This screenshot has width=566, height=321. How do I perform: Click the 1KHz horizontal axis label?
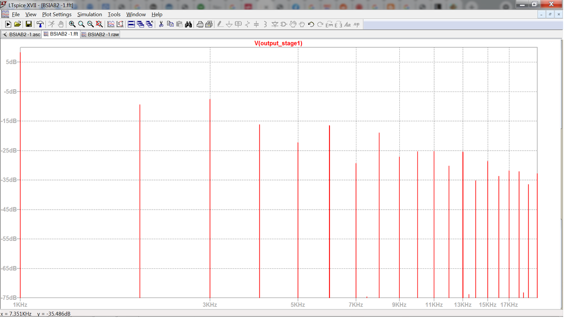[20, 305]
